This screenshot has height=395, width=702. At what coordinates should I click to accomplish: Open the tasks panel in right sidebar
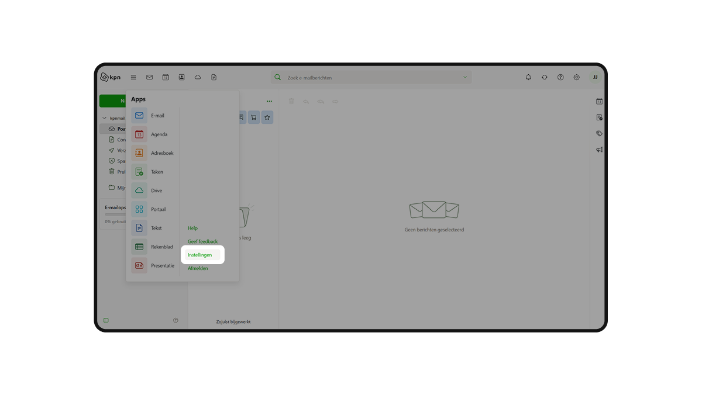pos(599,117)
